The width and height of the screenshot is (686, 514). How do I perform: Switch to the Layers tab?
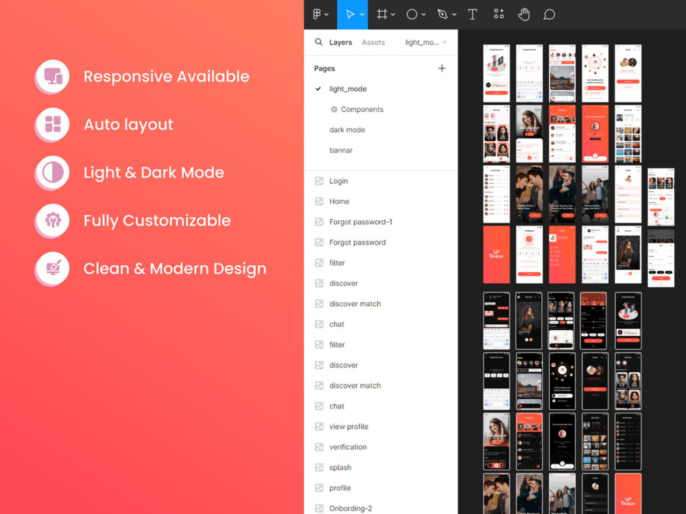click(x=340, y=42)
